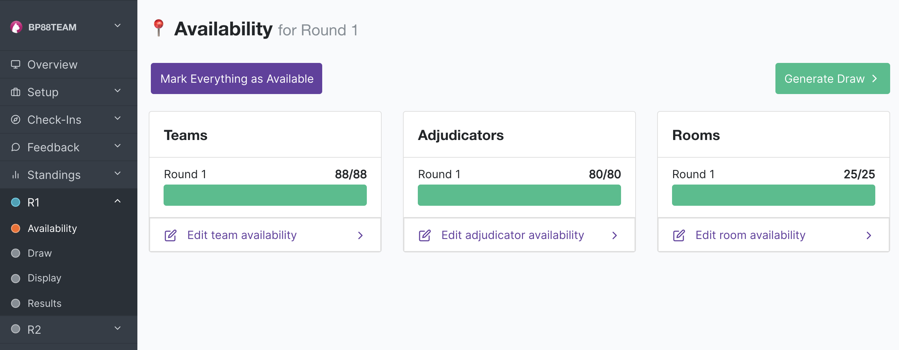Click the edit pencil icon for teams

[170, 235]
